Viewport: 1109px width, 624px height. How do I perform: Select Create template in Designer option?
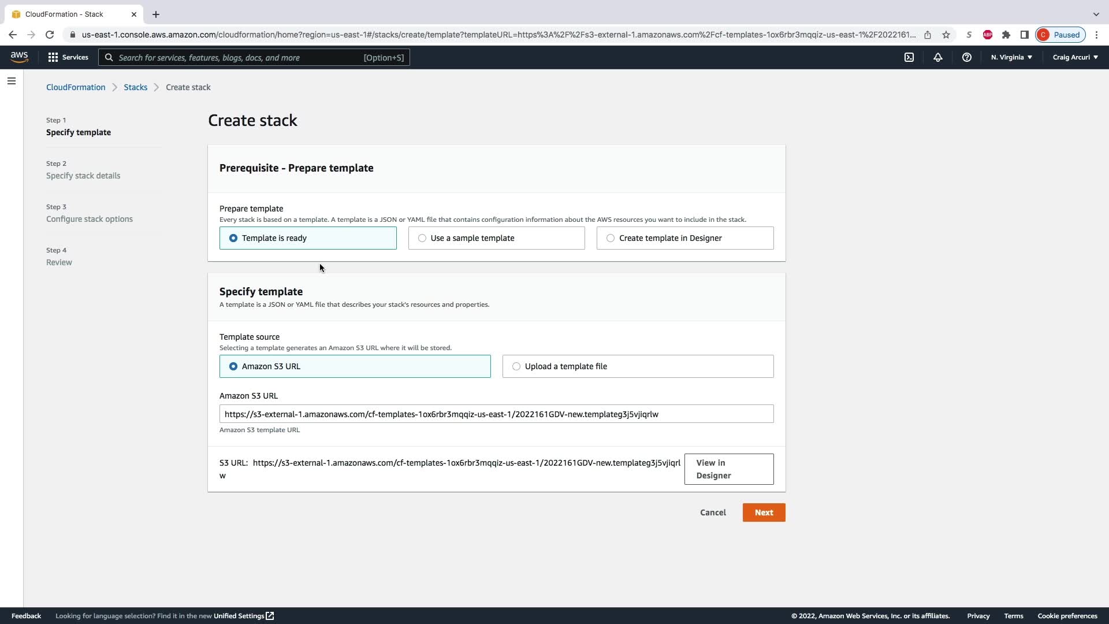tap(684, 238)
